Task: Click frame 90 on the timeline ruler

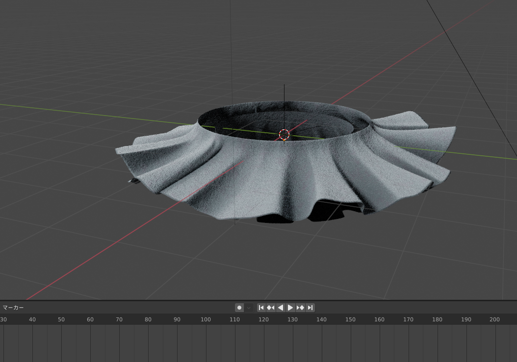Action: coord(177,319)
